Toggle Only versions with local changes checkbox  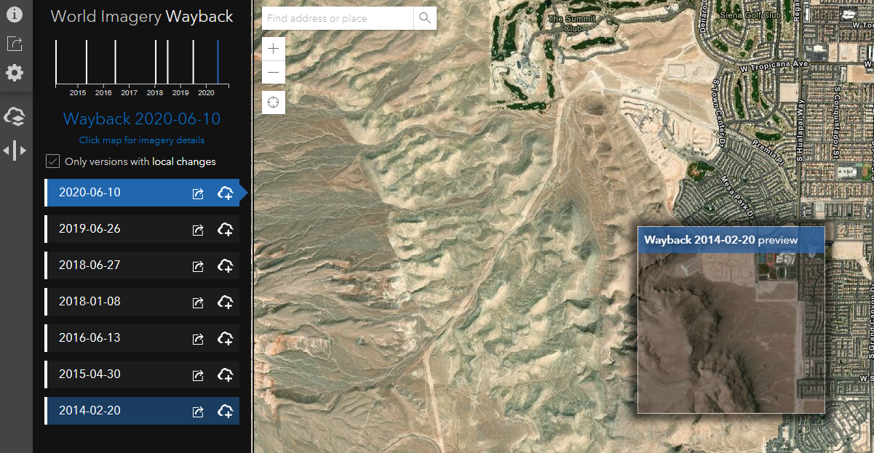tap(52, 161)
